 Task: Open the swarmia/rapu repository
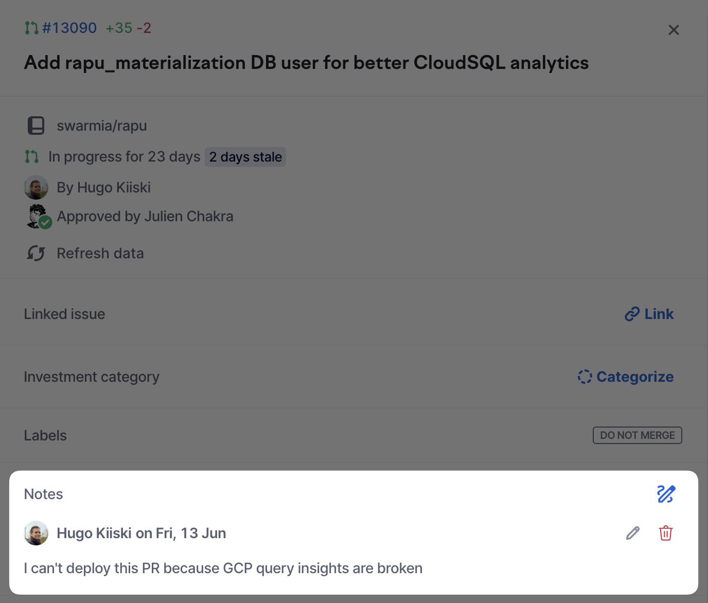pos(101,126)
